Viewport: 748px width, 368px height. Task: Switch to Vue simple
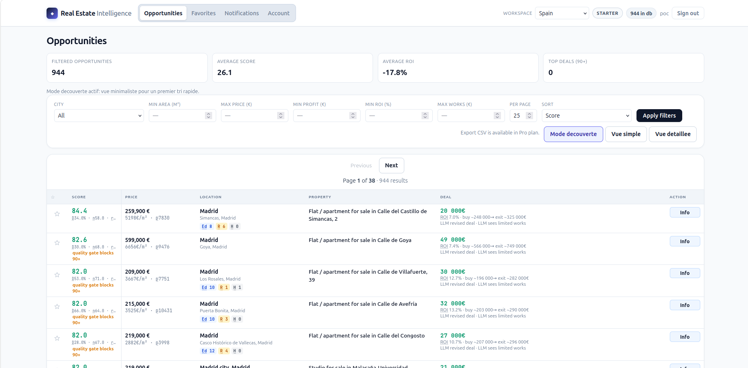click(626, 134)
